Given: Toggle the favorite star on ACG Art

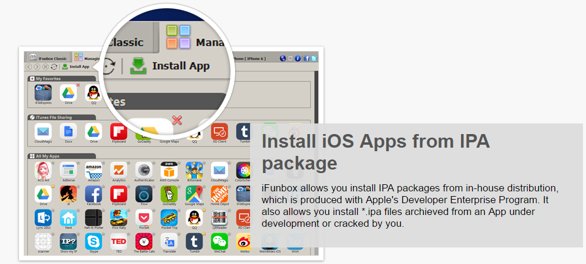Looking at the screenshot, I should 53,162.
